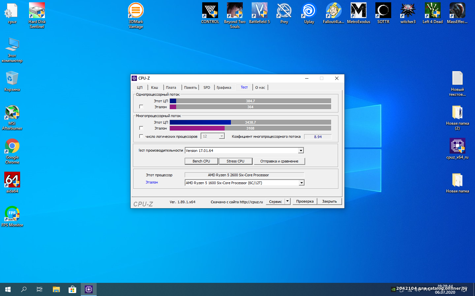Click Stress CPU button
The height and width of the screenshot is (296, 475).
(236, 161)
